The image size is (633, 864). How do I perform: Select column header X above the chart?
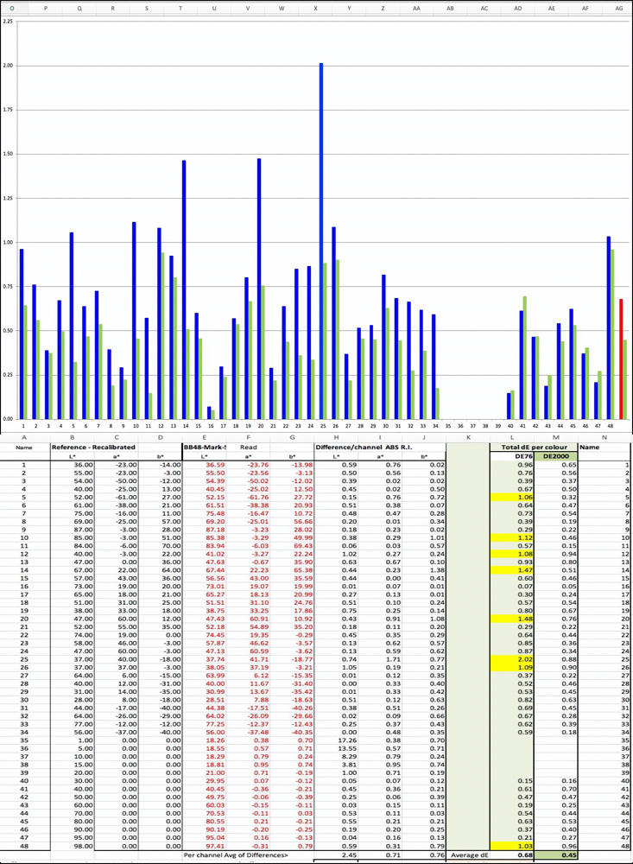pos(315,8)
